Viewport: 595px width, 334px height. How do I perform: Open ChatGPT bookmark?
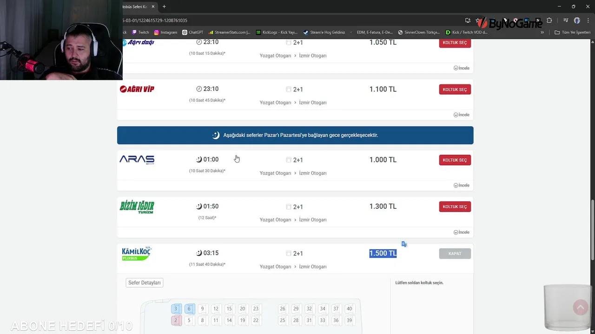[x=193, y=32]
